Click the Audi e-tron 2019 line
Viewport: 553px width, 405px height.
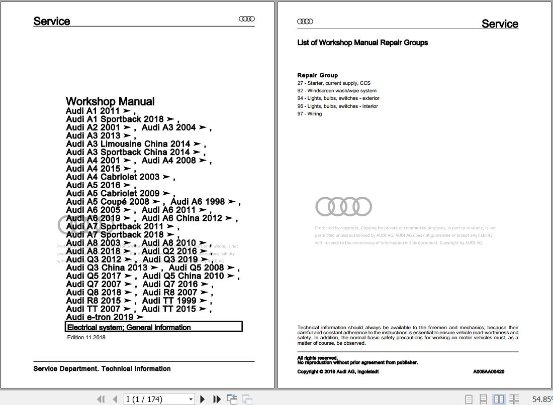pyautogui.click(x=105, y=317)
